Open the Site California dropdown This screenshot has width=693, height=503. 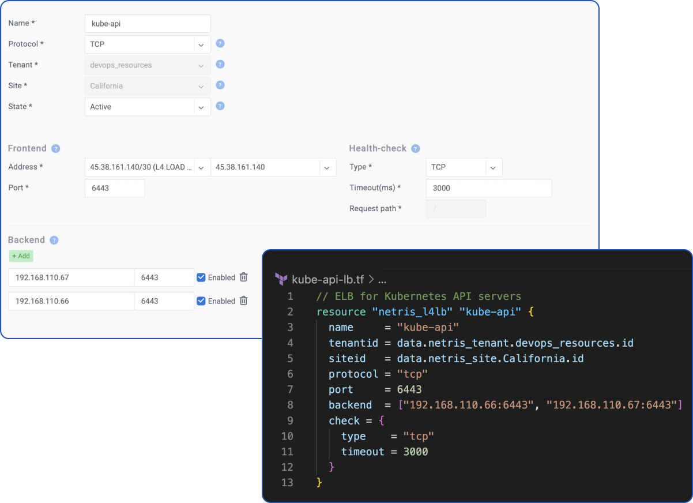(148, 86)
